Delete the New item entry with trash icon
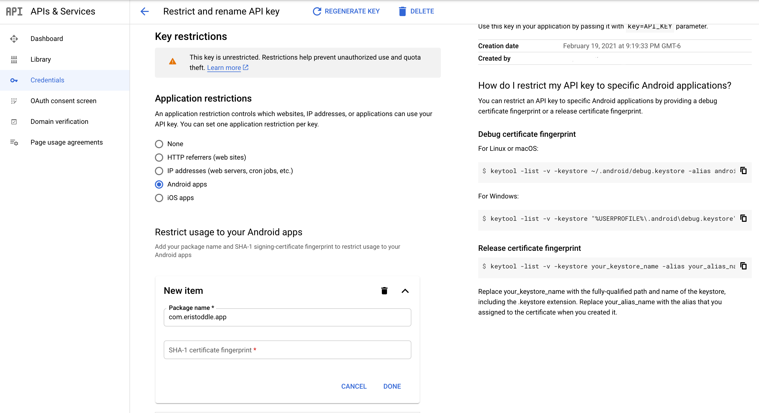This screenshot has width=759, height=413. click(x=384, y=291)
